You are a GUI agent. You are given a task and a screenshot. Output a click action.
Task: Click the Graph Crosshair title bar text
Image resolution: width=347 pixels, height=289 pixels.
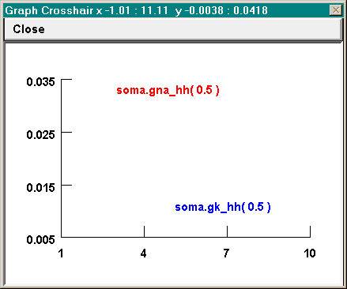(x=136, y=11)
